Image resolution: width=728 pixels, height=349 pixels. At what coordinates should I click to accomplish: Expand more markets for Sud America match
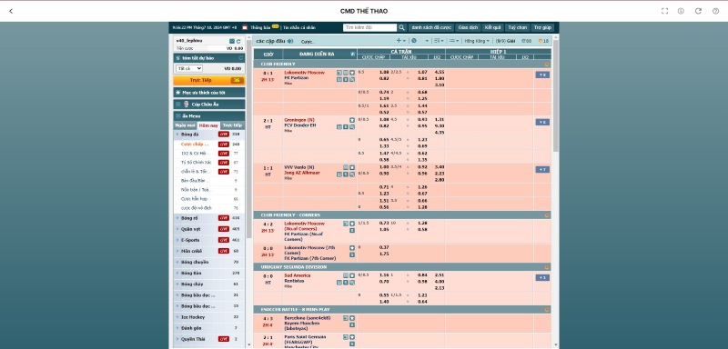coord(542,278)
